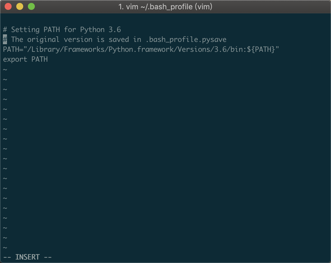
Task: Click the -- INSERT -- mode indicator
Action: point(28,257)
